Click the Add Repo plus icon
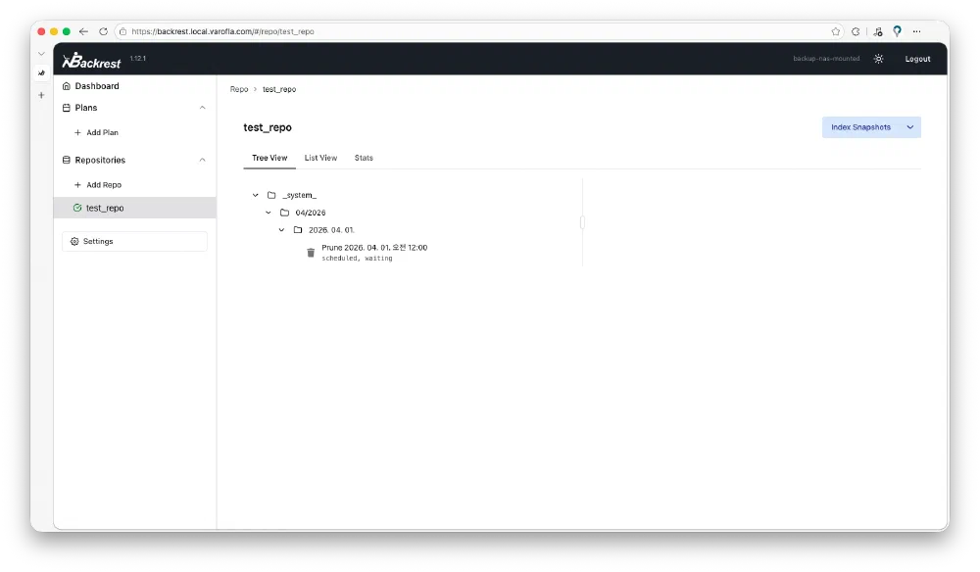The width and height of the screenshot is (980, 572). (78, 185)
